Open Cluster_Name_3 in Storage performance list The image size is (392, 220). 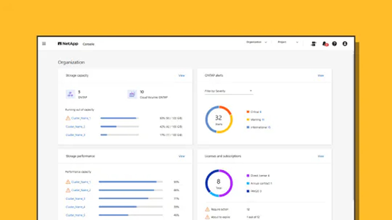tap(76, 199)
